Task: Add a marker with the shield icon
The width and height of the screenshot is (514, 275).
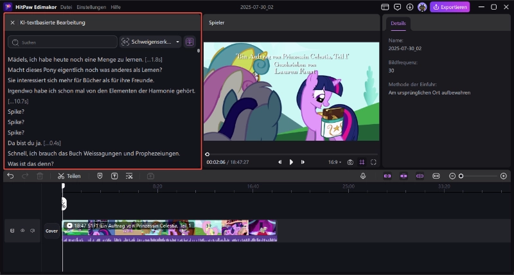Action: click(100, 176)
